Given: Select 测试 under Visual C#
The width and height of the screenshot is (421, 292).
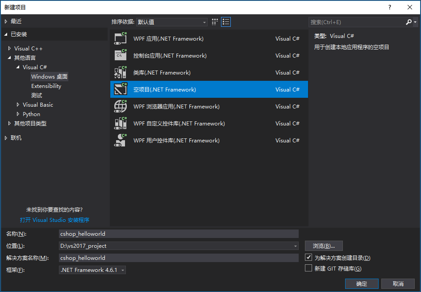Looking at the screenshot, I should (x=37, y=96).
